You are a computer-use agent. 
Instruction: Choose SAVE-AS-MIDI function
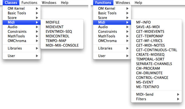coord(157,27)
